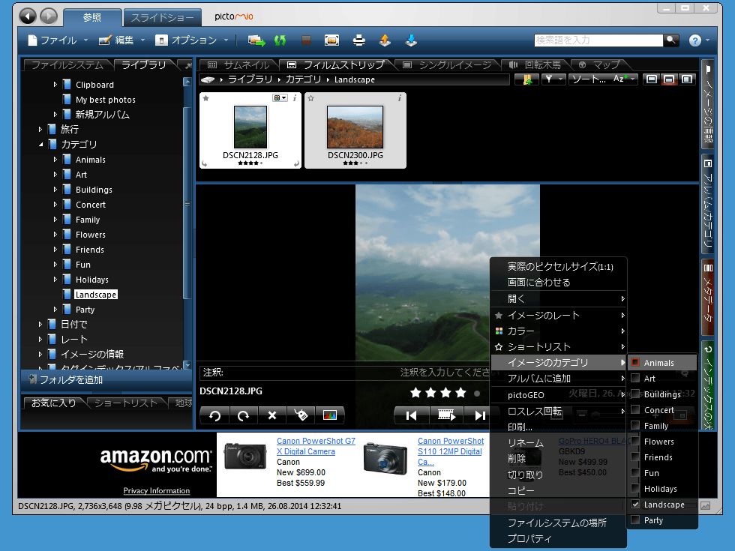Click the フォルダを追加 button
This screenshot has height=551, width=735.
[x=106, y=379]
